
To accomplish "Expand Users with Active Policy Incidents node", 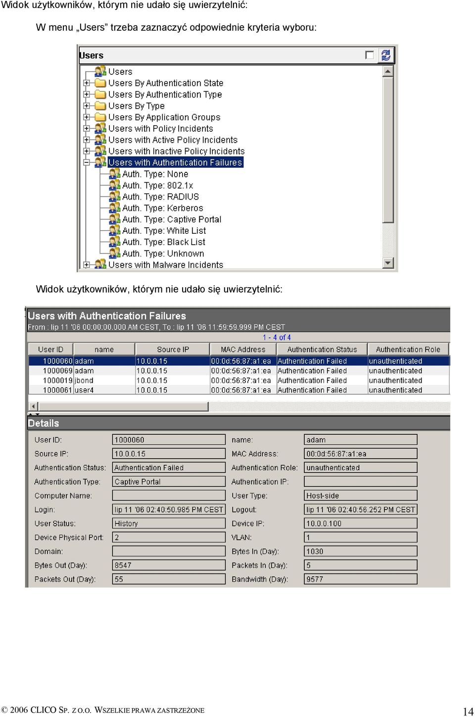I will click(87, 140).
